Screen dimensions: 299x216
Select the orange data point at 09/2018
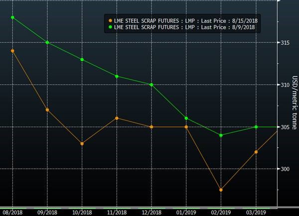47,110
